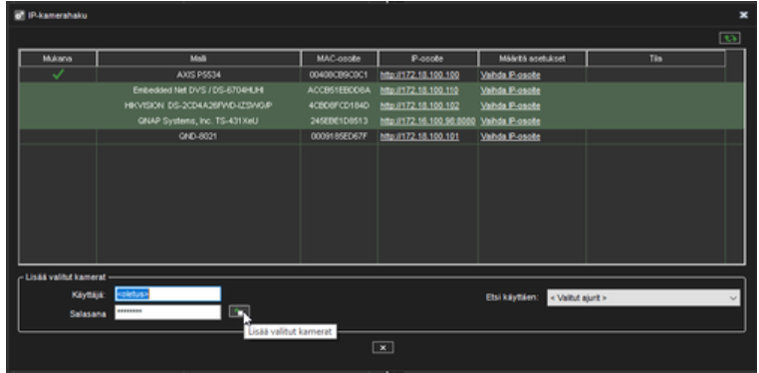Sort by the Malli column header

pos(198,59)
